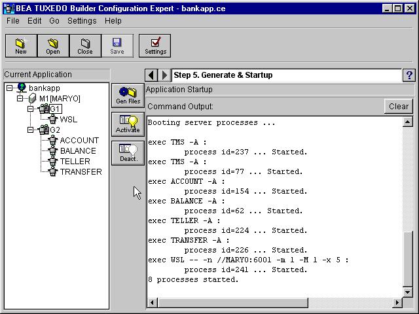
Task: Click the G1 group icon
Action: [44, 109]
